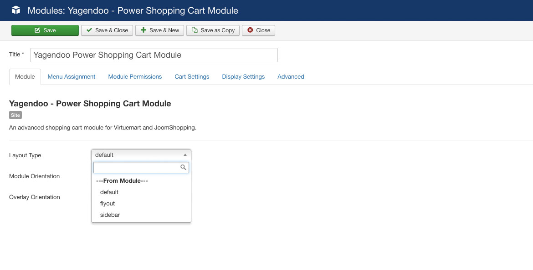The image size is (533, 270).
Task: Open the Advanced tab
Action: pos(291,77)
